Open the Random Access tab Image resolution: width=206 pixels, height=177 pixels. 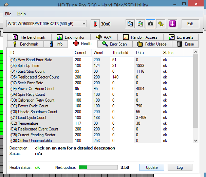click(140, 37)
